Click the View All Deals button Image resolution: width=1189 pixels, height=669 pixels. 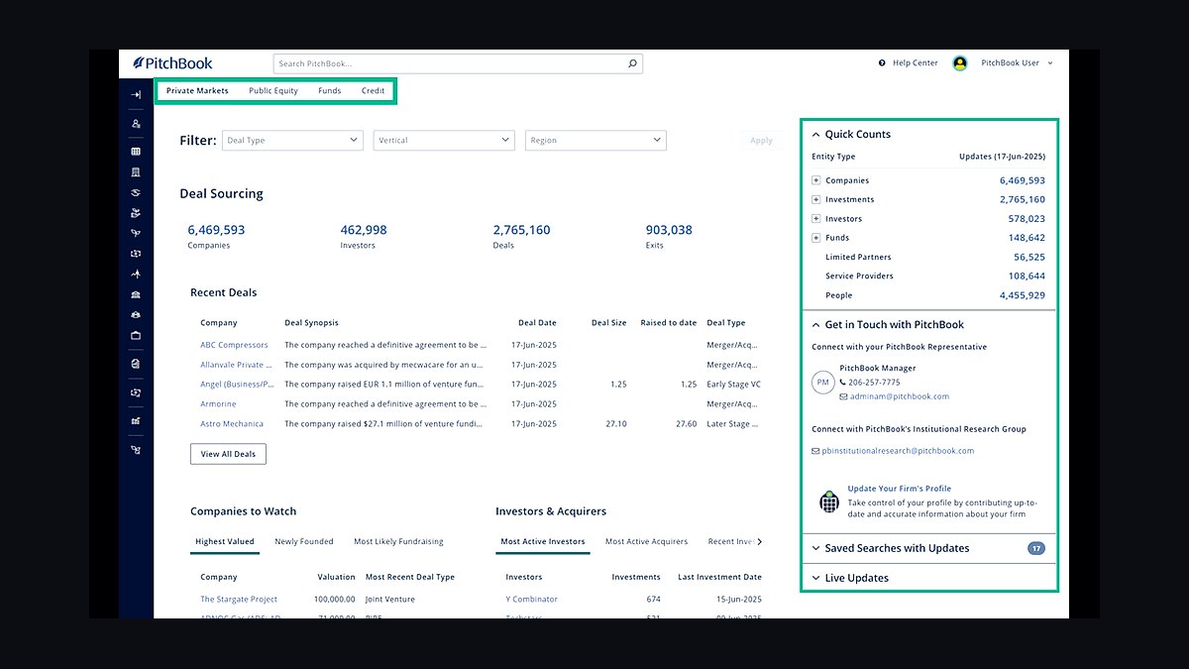pyautogui.click(x=228, y=454)
